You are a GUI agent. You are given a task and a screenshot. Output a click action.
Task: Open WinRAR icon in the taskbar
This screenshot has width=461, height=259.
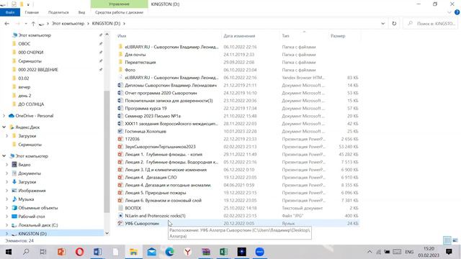click(x=206, y=252)
